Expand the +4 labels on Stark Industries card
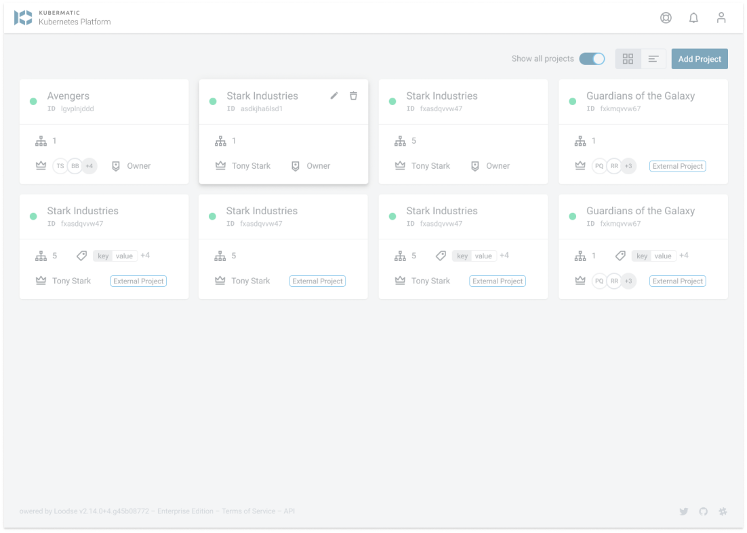 [144, 256]
